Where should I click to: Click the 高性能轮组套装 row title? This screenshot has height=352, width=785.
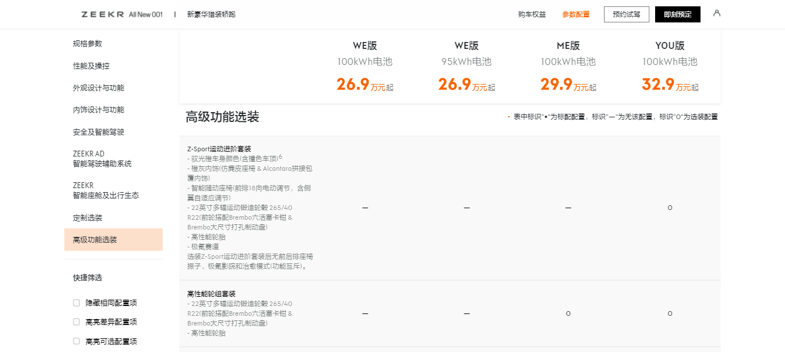coord(211,294)
